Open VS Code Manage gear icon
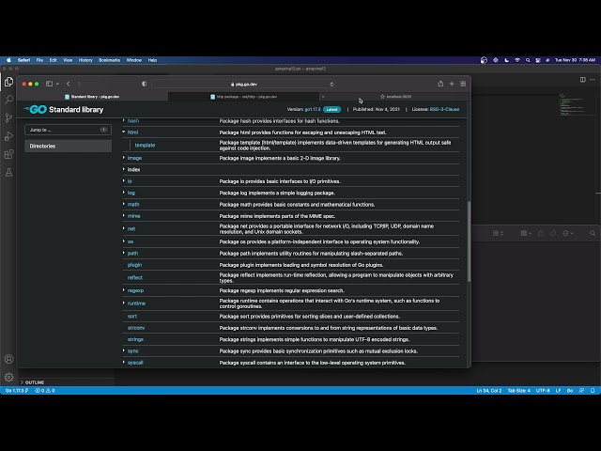The width and height of the screenshot is (601, 451). click(8, 377)
